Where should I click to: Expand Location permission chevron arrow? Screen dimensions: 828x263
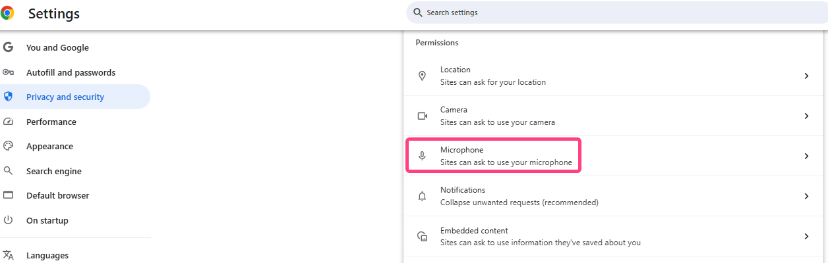click(x=806, y=76)
